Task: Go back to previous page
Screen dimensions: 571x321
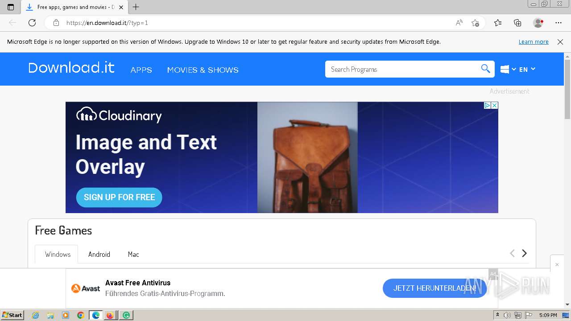Action: pyautogui.click(x=12, y=23)
